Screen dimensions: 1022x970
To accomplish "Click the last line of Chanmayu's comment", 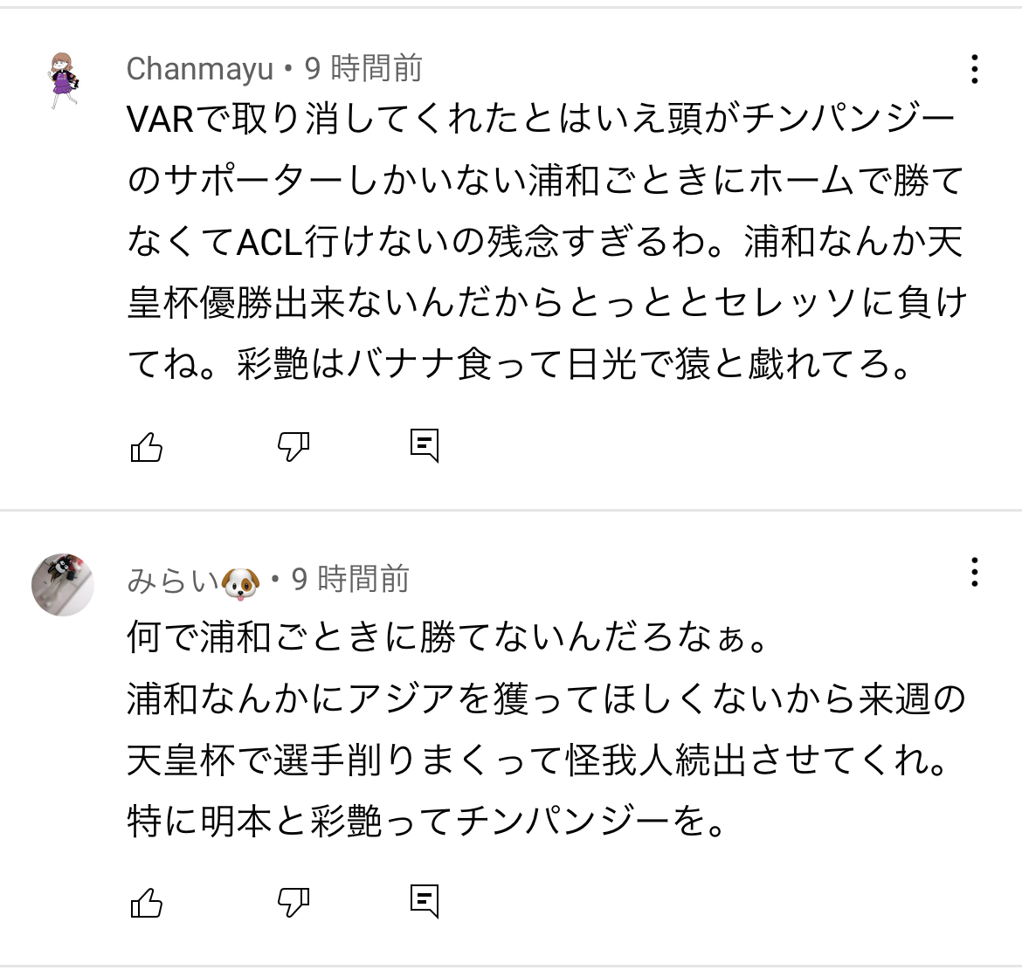I will click(519, 365).
